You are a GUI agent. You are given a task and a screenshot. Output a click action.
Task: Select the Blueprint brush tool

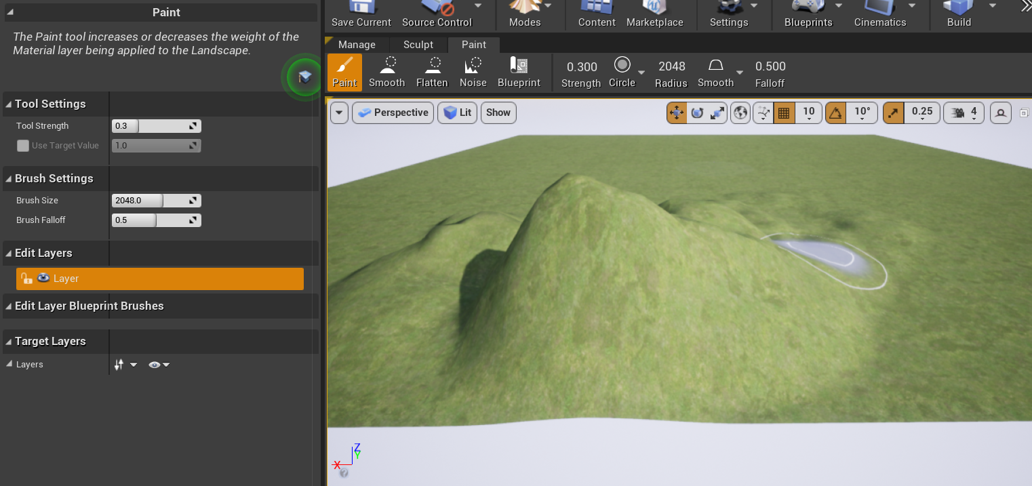point(519,73)
